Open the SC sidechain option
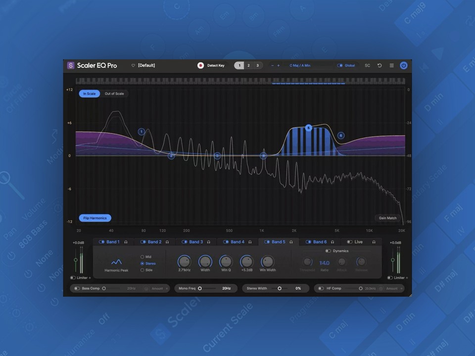475x356 pixels. (x=367, y=65)
